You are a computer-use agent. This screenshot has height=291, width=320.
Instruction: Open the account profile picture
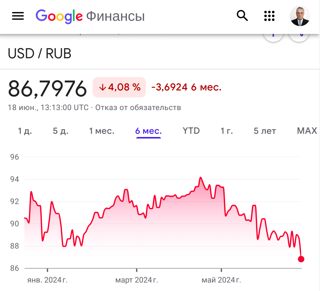300,16
